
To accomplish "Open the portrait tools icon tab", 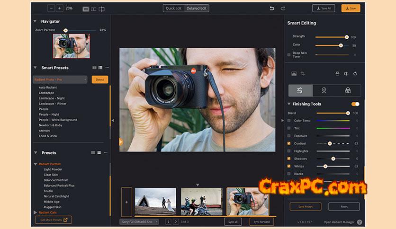I will pyautogui.click(x=324, y=90).
